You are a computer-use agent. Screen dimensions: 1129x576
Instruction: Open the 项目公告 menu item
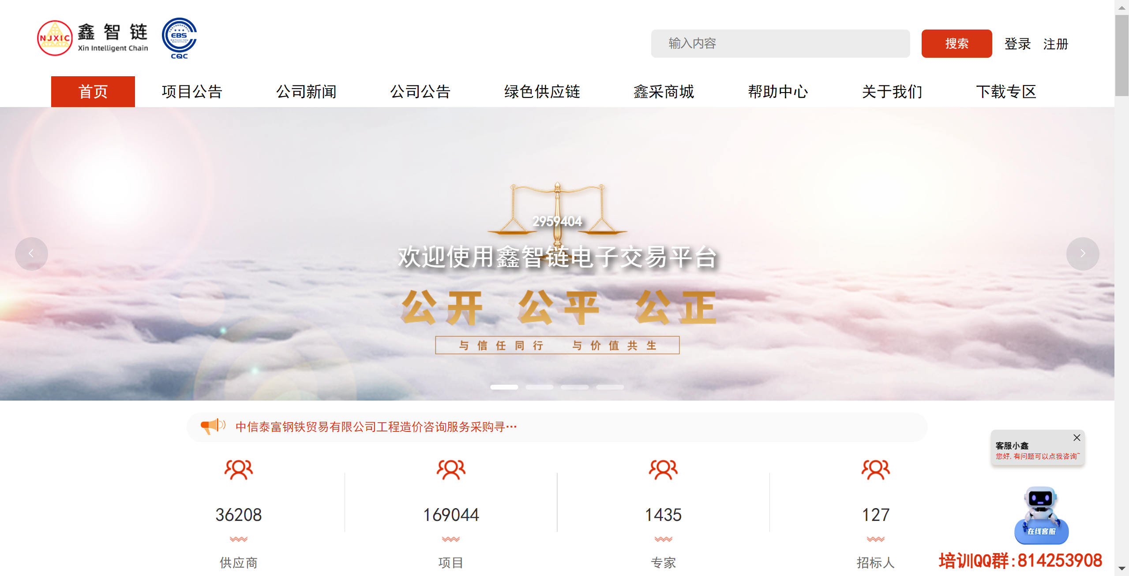pyautogui.click(x=192, y=92)
